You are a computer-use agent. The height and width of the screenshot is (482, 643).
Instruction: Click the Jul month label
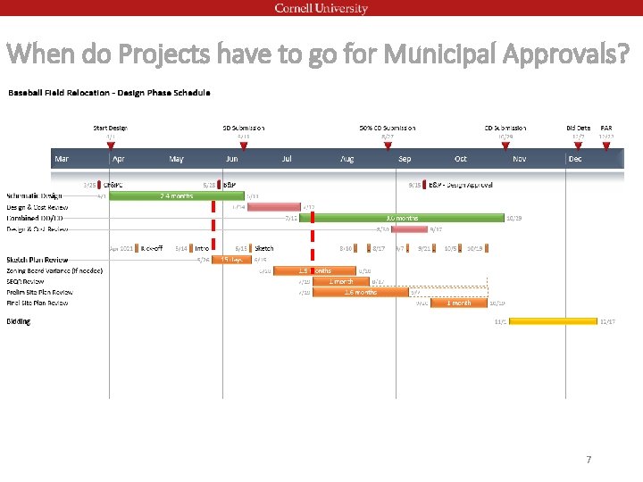[x=287, y=159]
